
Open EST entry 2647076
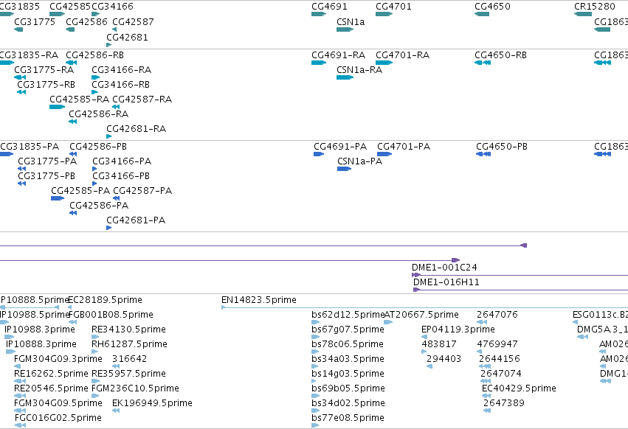click(497, 315)
